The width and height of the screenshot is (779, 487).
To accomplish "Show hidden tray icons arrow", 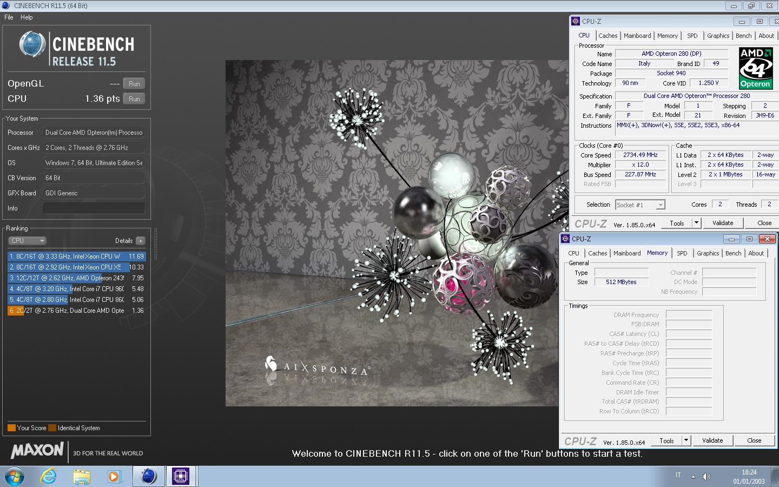I will [x=693, y=477].
